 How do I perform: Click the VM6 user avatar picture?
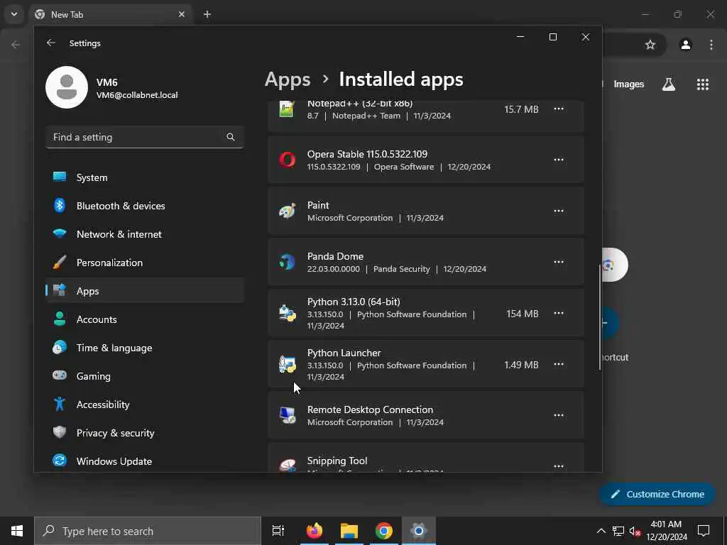point(67,87)
